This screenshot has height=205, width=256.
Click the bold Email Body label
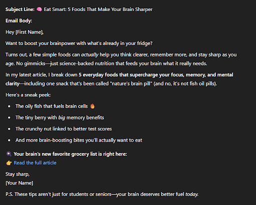pyautogui.click(x=18, y=20)
